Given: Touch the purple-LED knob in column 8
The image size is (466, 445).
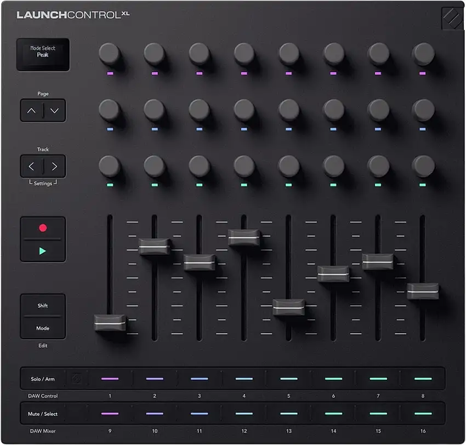Looking at the screenshot, I should pos(423,54).
